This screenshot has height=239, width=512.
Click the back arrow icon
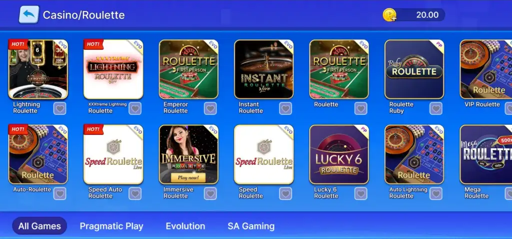click(29, 14)
